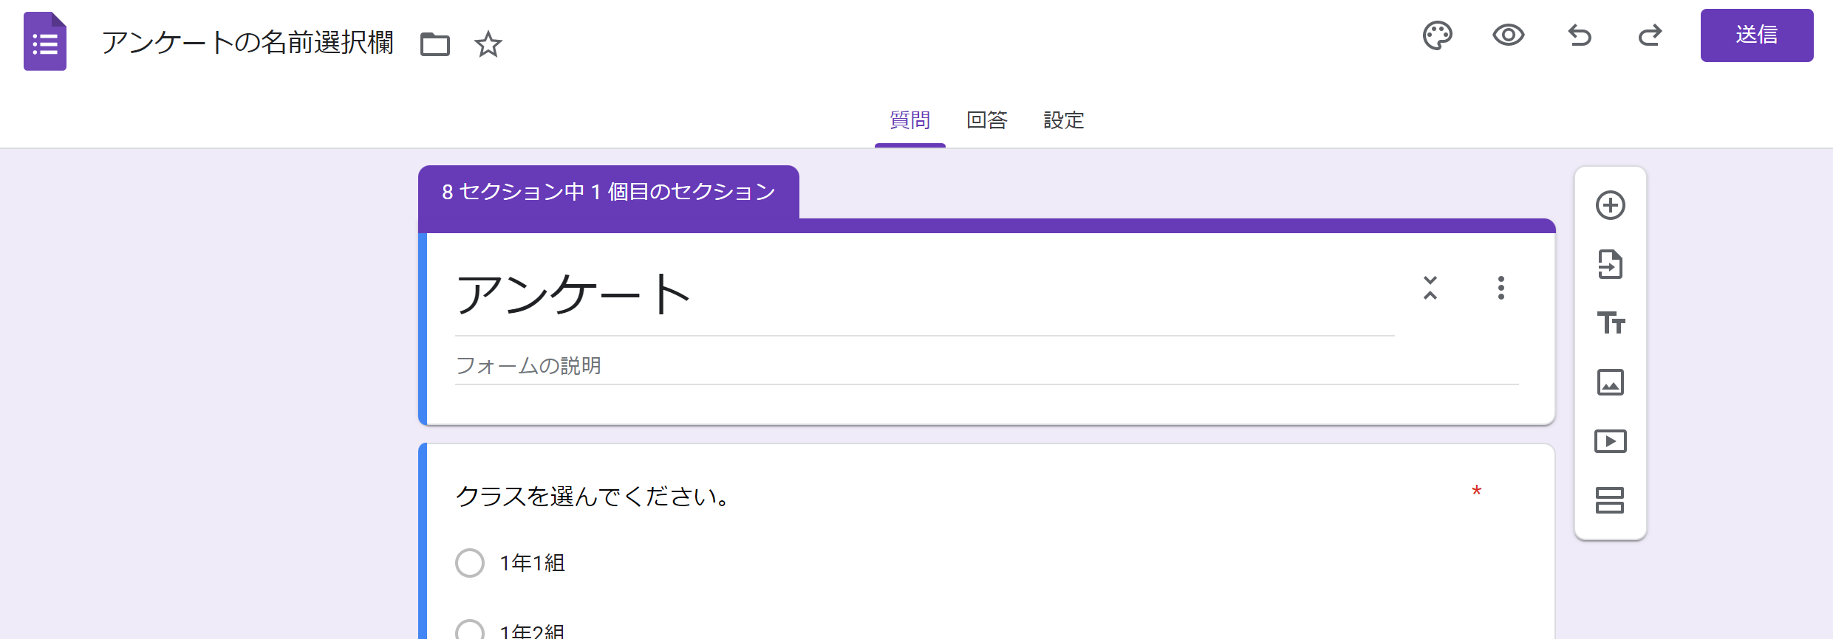
Task: Add a new question
Action: (1610, 205)
